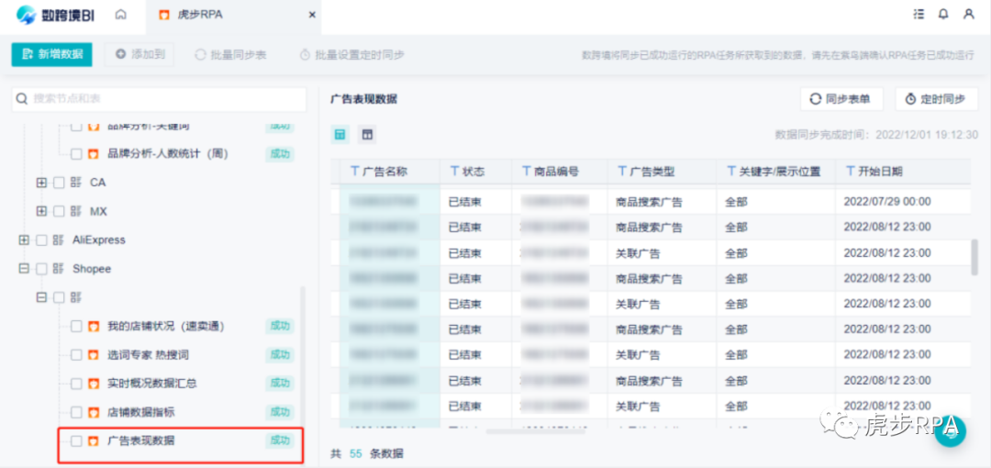Check the 广告表现数据 checkbox

point(76,440)
